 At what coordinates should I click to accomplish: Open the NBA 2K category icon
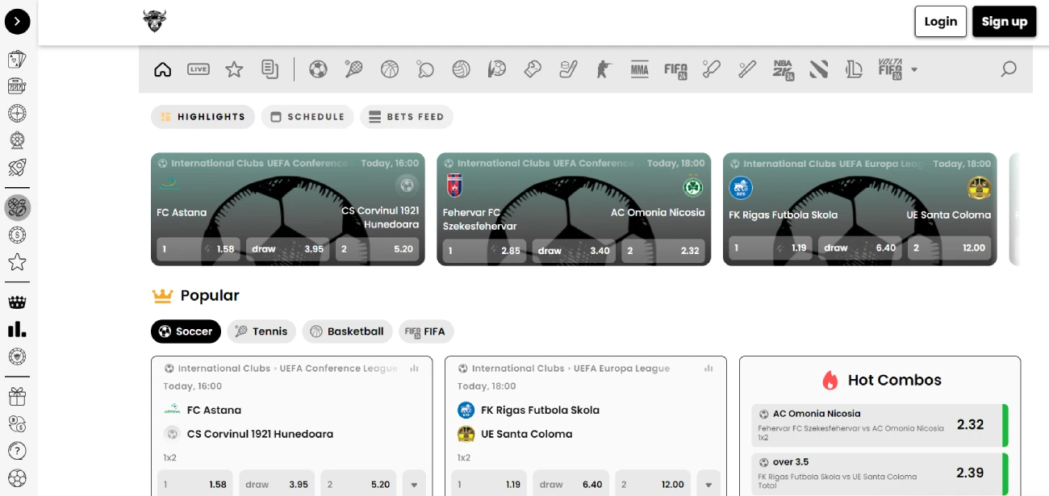[x=783, y=69]
